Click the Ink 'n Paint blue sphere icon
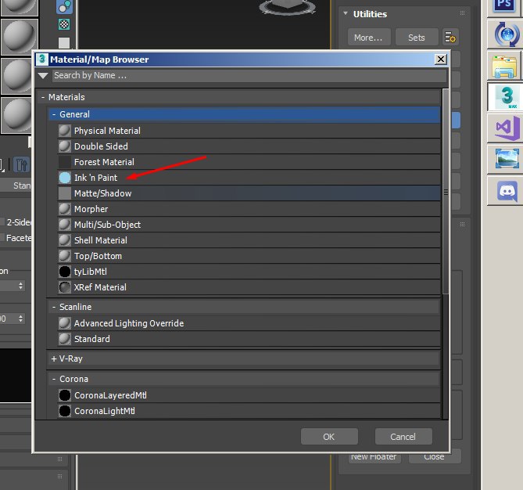The image size is (523, 490). tap(65, 178)
